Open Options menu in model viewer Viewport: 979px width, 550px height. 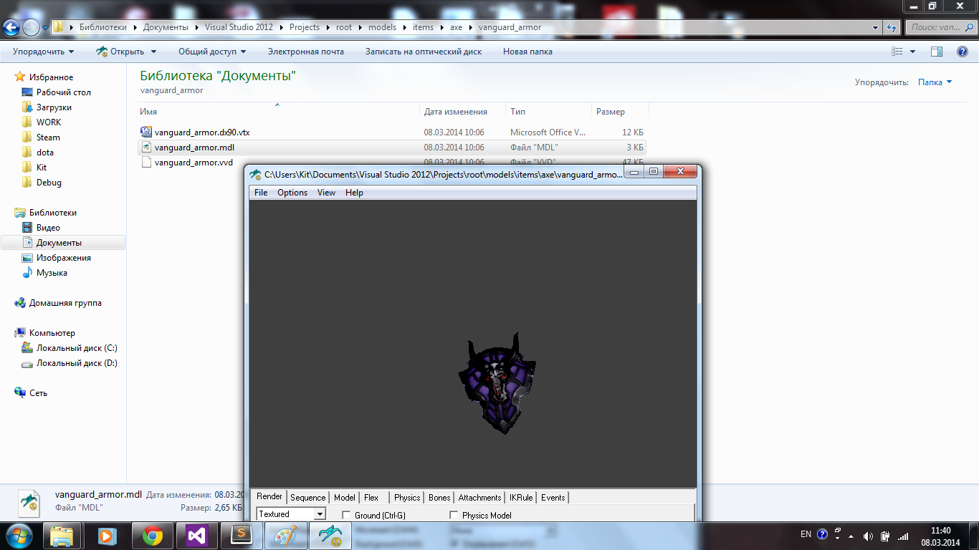tap(292, 193)
